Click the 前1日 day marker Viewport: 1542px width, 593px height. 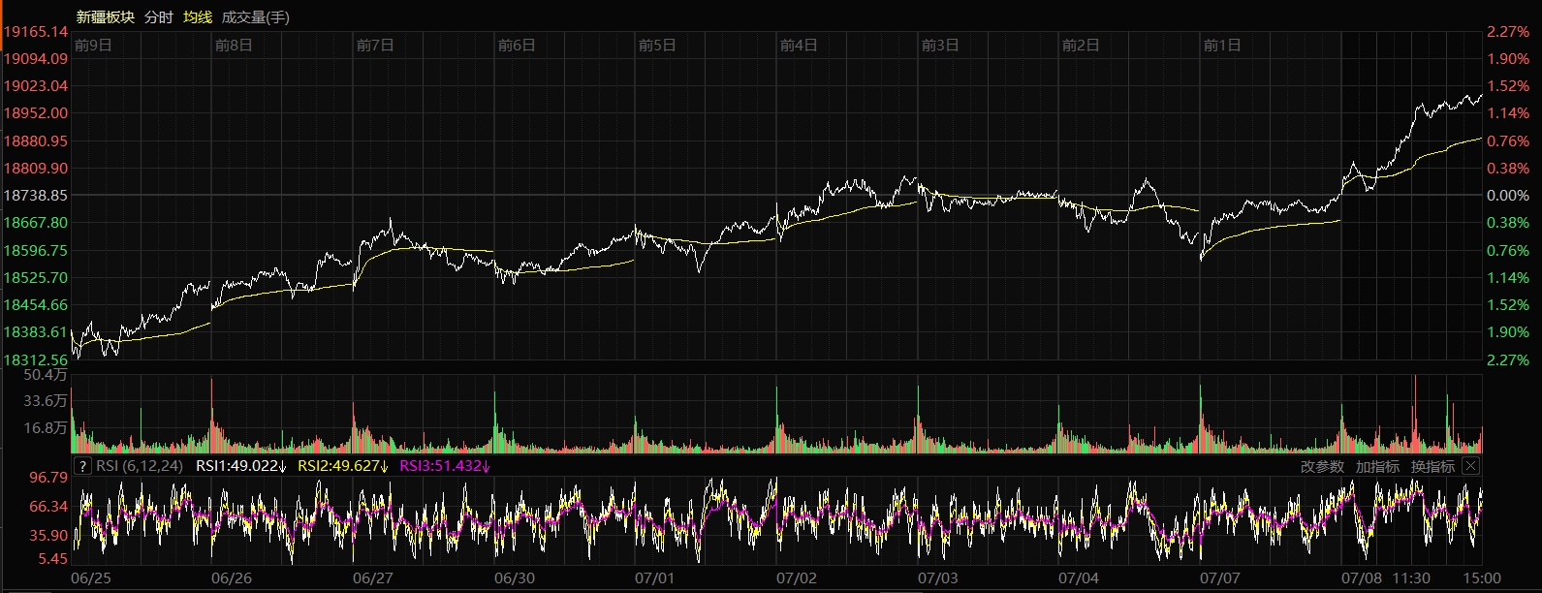tap(1221, 46)
